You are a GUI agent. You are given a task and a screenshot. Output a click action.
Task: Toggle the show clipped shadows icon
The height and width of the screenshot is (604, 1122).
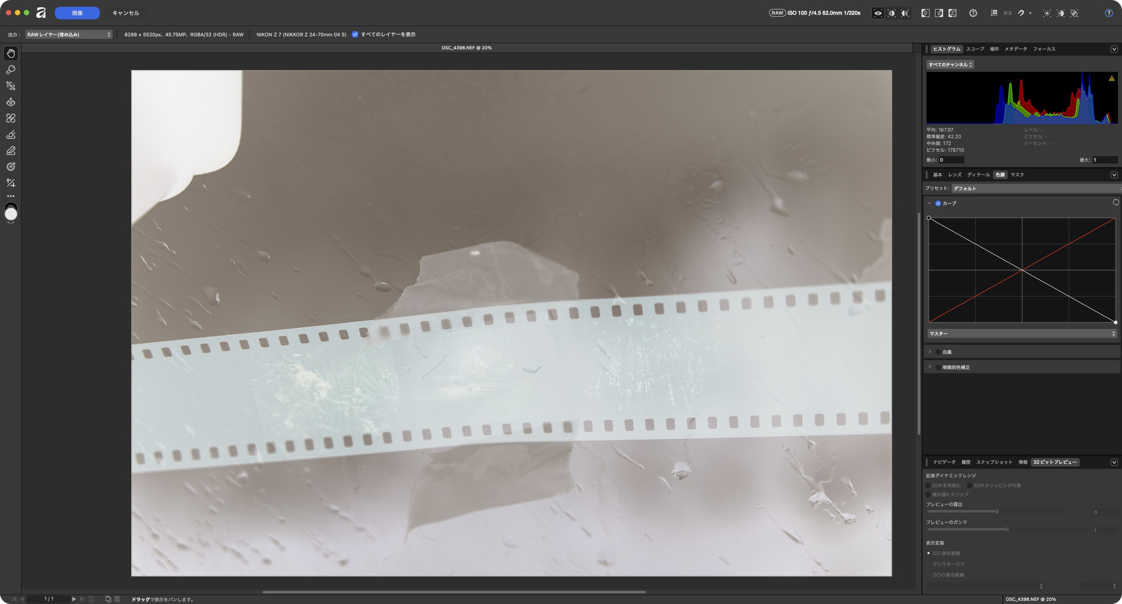point(1061,13)
